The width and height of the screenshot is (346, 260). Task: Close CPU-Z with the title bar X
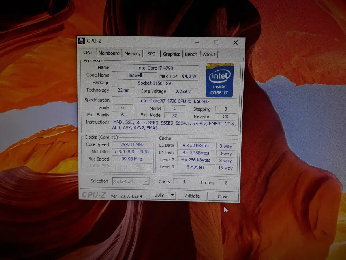click(235, 42)
